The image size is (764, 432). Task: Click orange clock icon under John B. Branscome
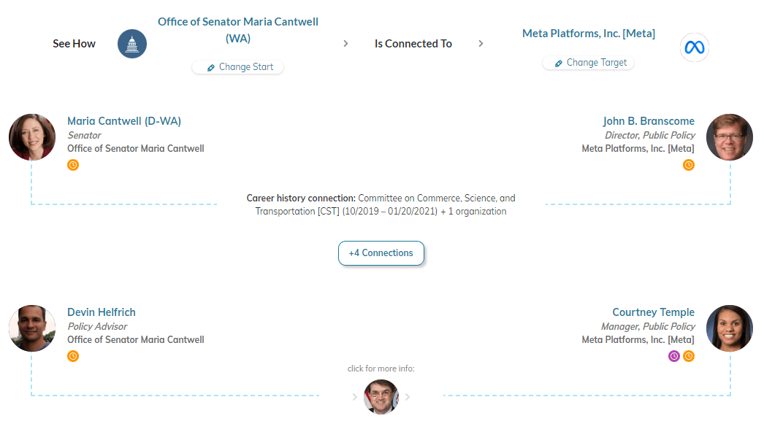(688, 165)
